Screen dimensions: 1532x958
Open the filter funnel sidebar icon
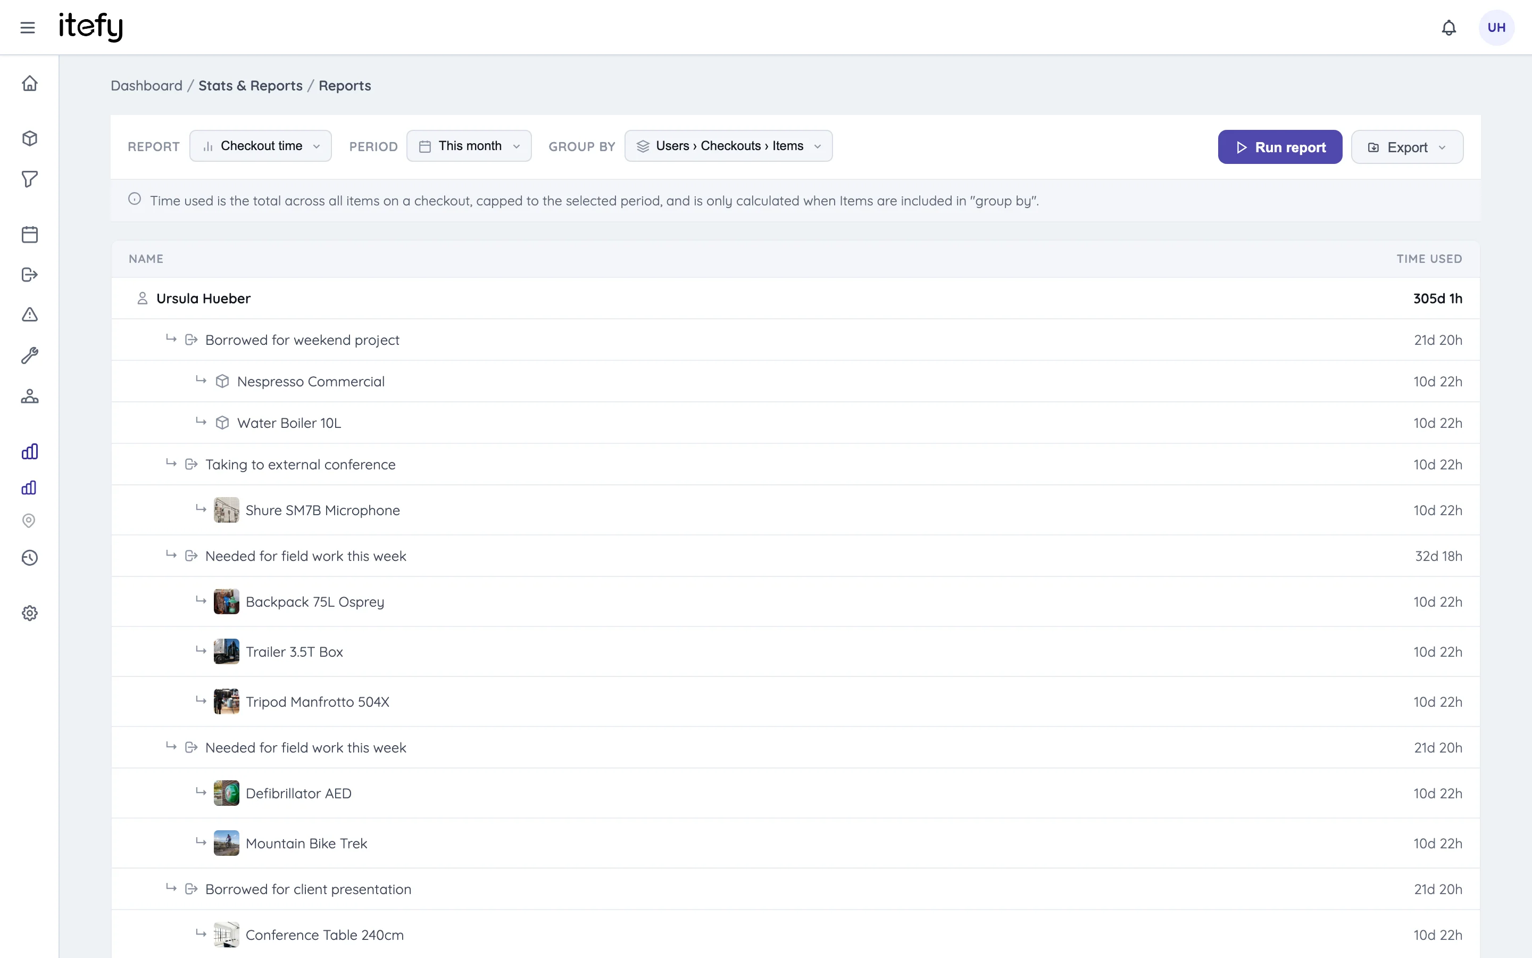pyautogui.click(x=30, y=179)
